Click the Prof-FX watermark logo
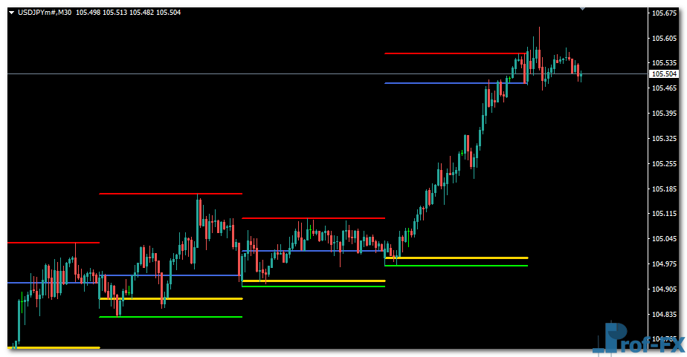The height and width of the screenshot is (357, 687). coord(639,338)
